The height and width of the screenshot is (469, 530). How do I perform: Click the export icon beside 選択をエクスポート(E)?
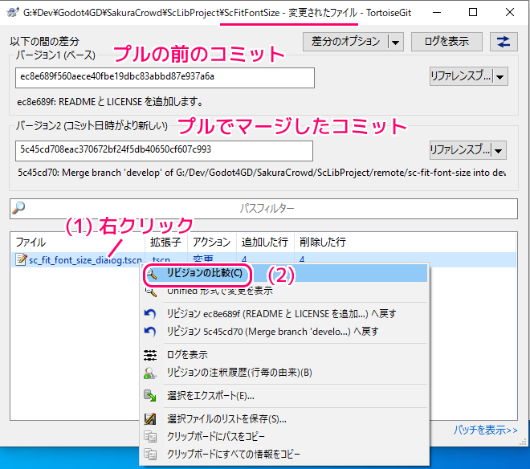click(150, 396)
